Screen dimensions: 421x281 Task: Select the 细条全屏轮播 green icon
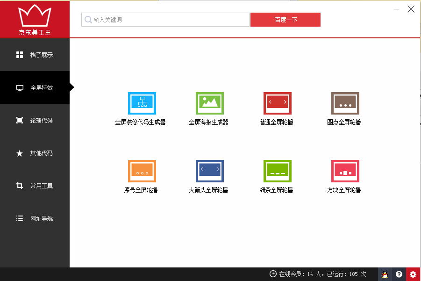[x=277, y=171]
